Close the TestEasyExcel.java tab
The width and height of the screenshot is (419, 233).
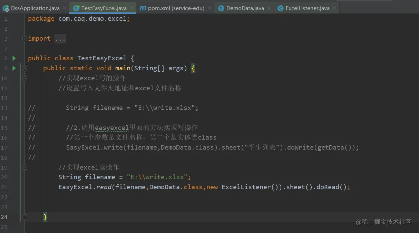point(131,8)
